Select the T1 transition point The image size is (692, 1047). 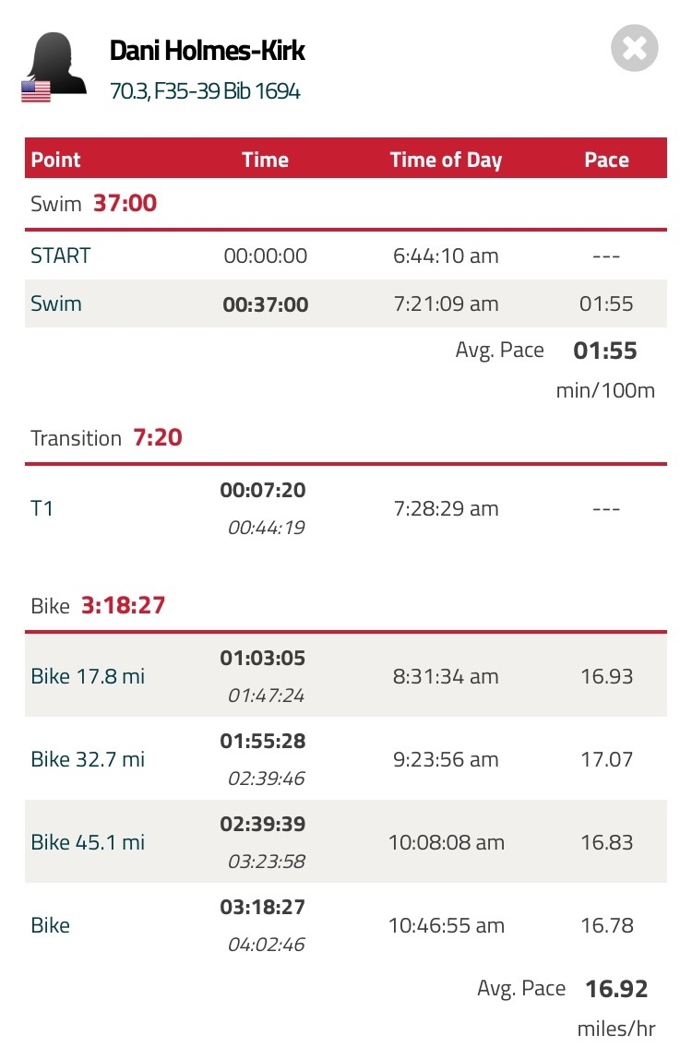[x=42, y=508]
